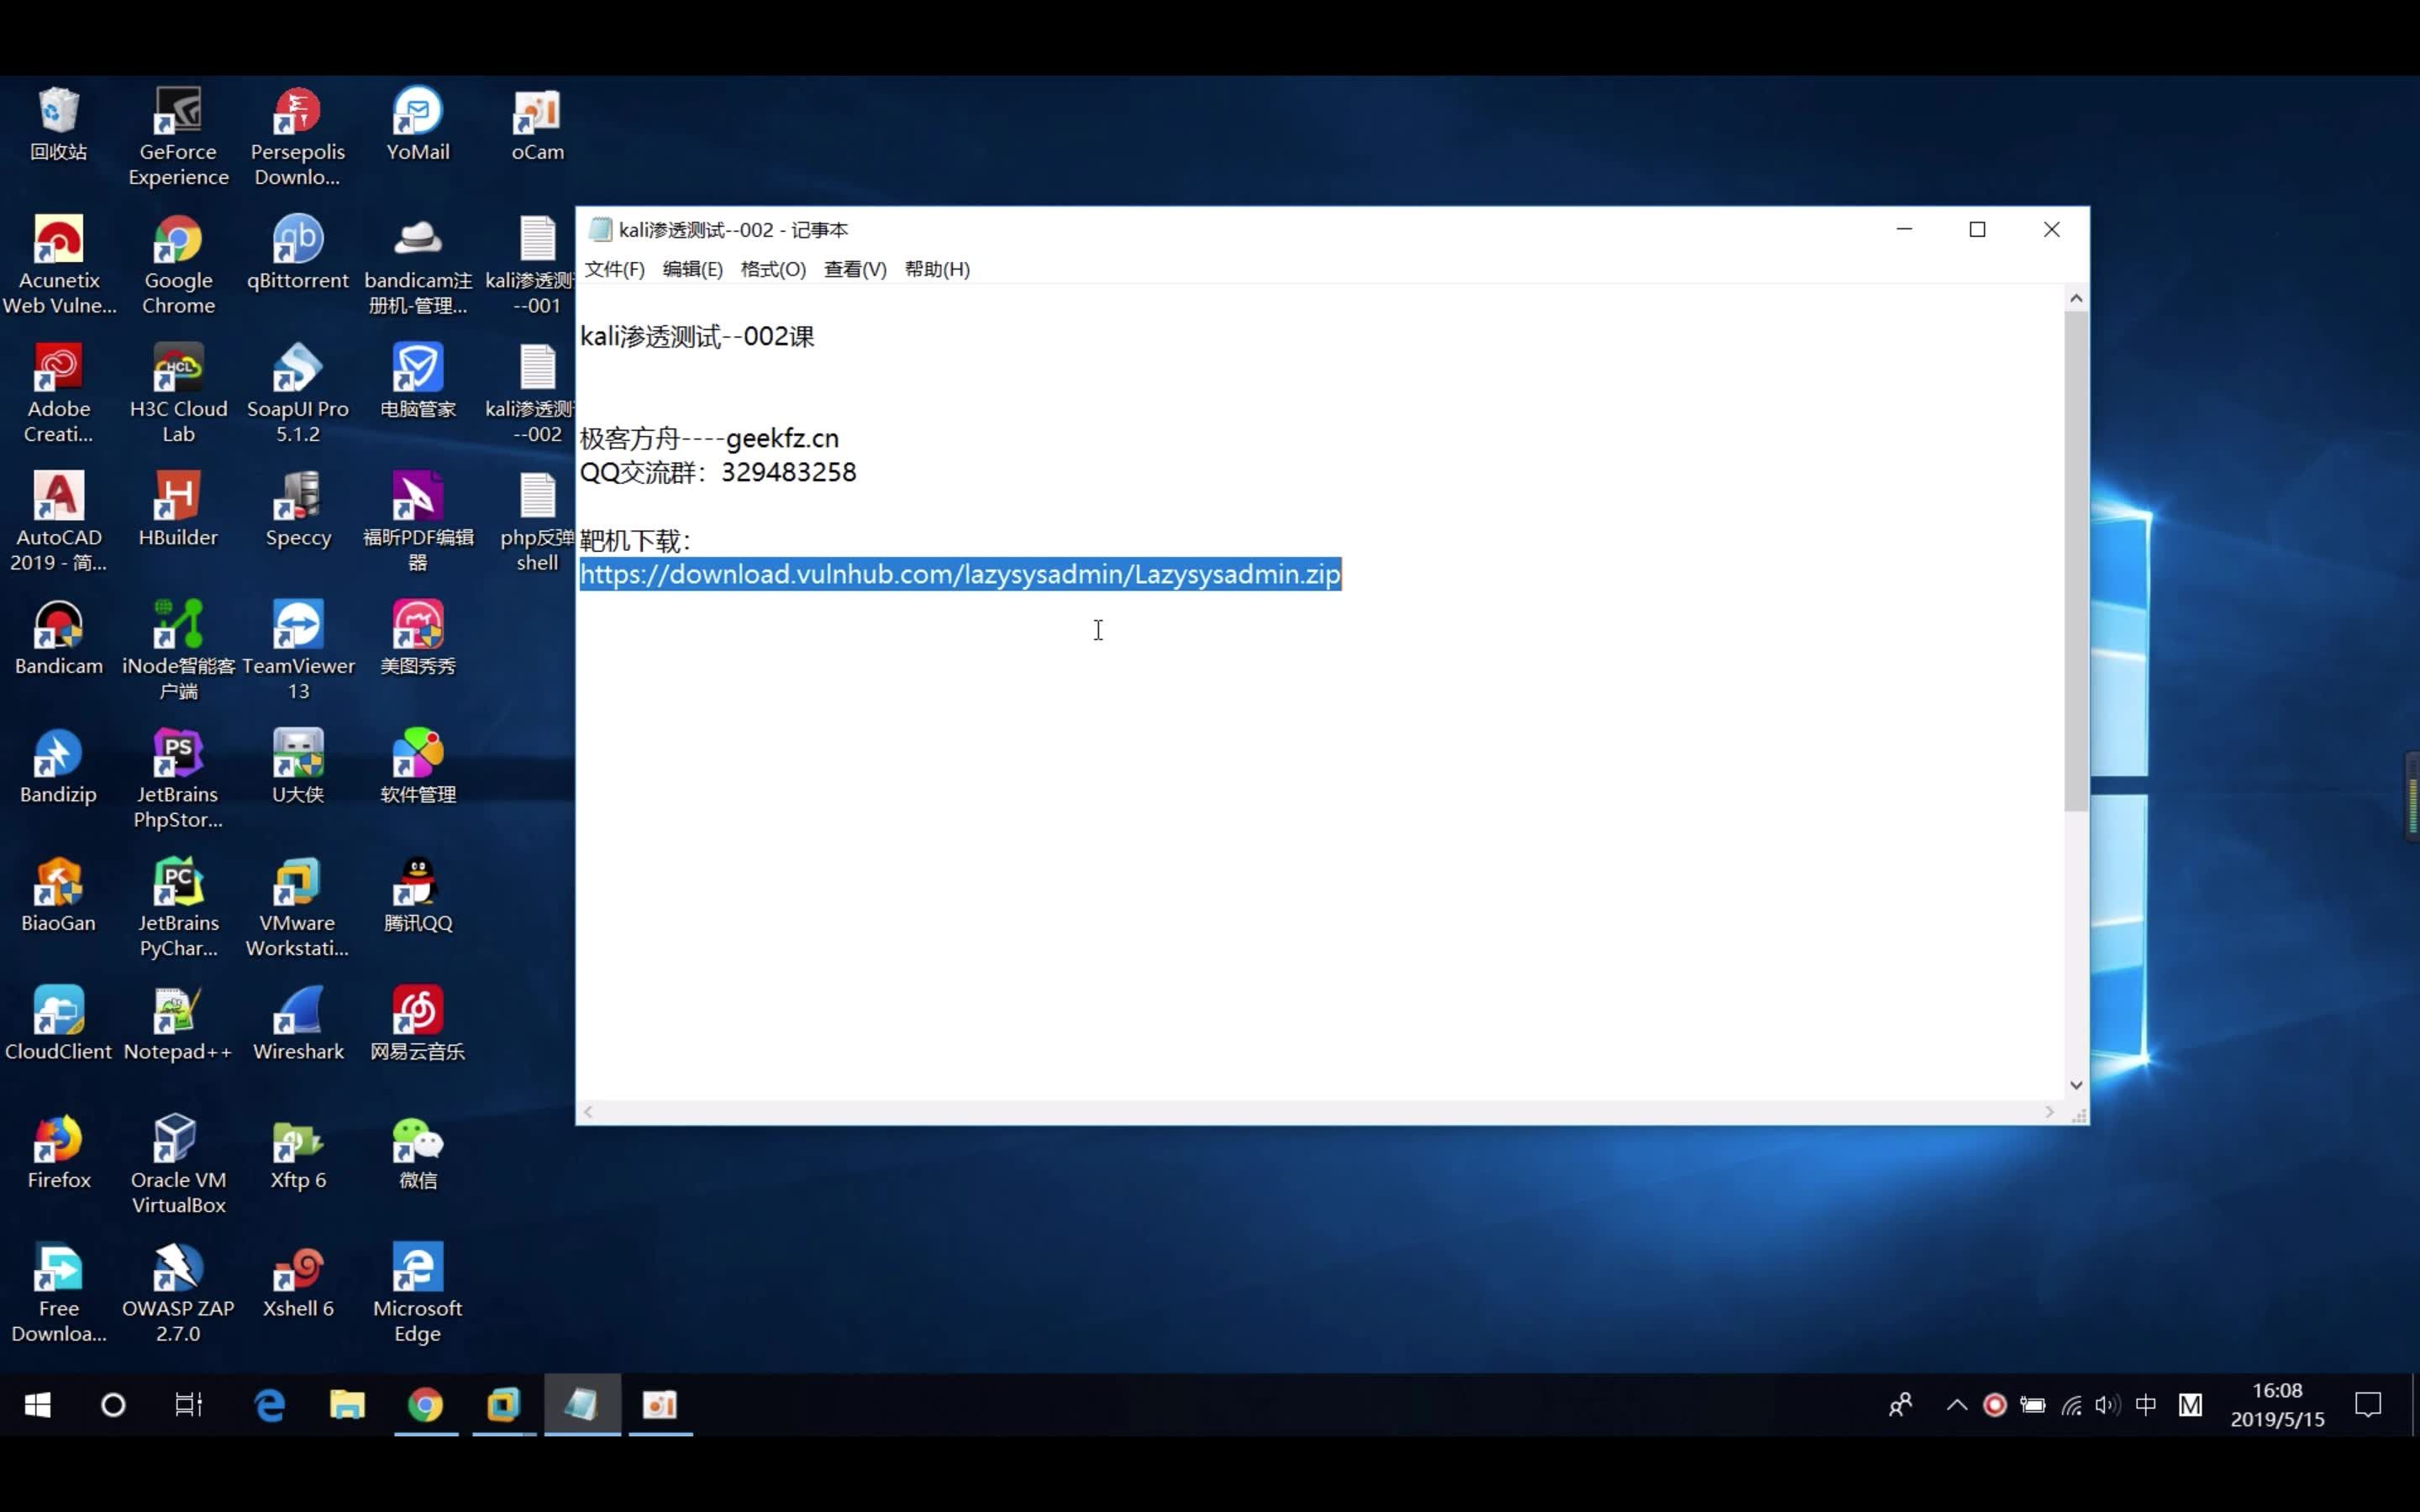Viewport: 2420px width, 1512px height.
Task: Open the 格式(O) menu in Notepad
Action: click(773, 269)
